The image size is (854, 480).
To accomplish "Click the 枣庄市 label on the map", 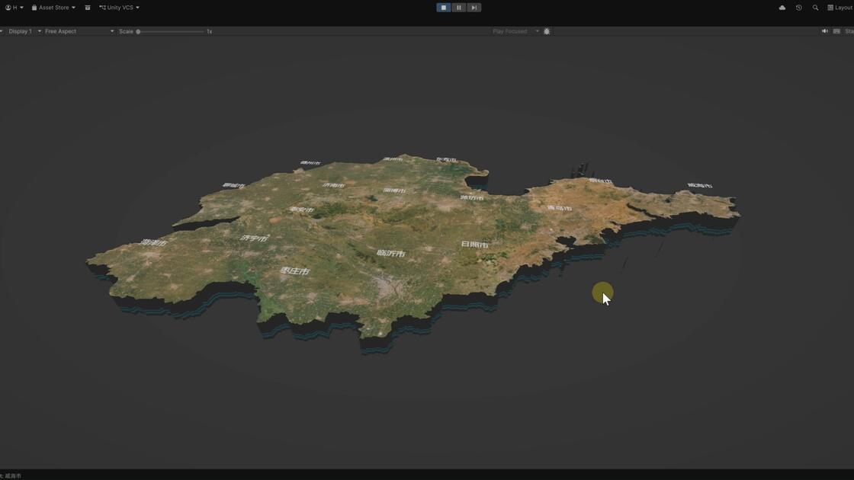I will coord(294,270).
